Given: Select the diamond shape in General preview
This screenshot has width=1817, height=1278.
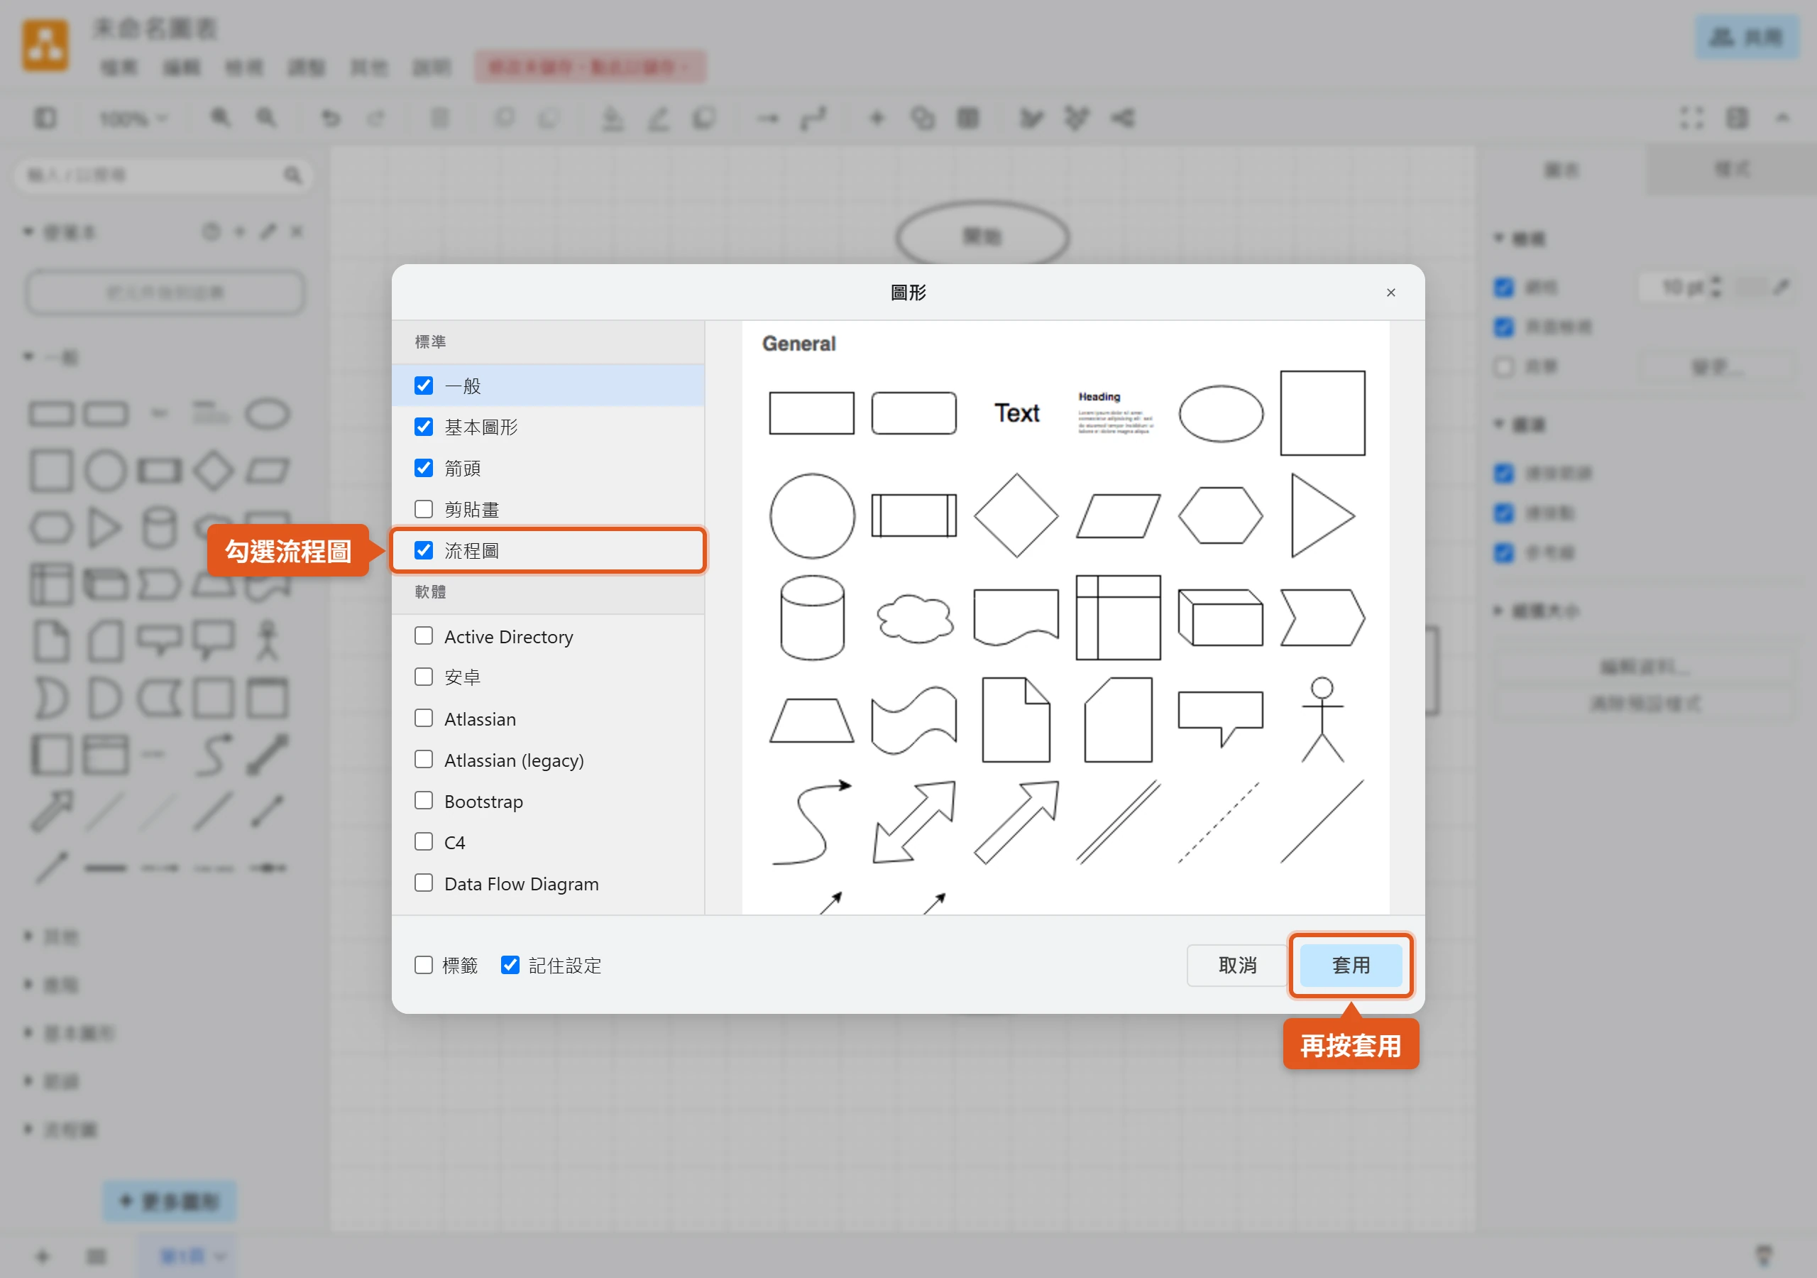Looking at the screenshot, I should coord(1016,515).
